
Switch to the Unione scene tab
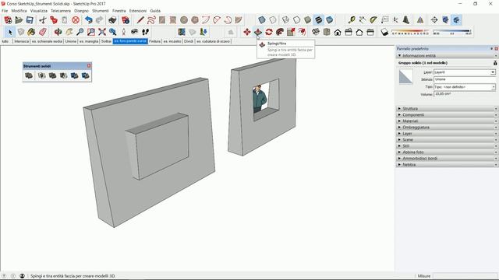(71, 41)
